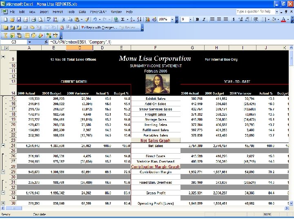The height and width of the screenshot is (220, 294).
Task: Click the Mona Lisa picture
Action: (158, 84)
